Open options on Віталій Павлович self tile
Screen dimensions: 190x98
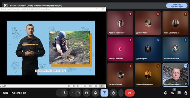pos(185,66)
